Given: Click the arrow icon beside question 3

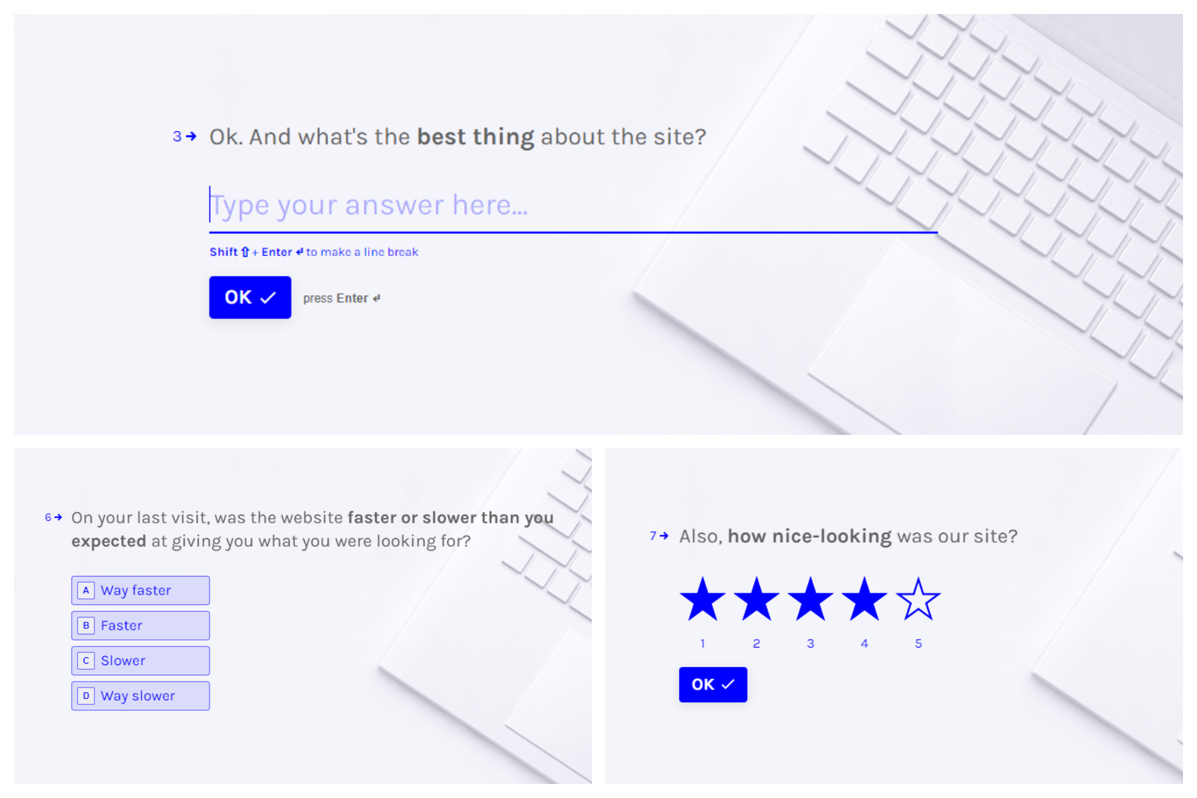Looking at the screenshot, I should [191, 137].
